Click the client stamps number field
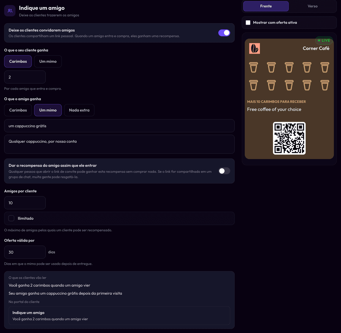Viewport: 341px width, 333px height. click(25, 77)
